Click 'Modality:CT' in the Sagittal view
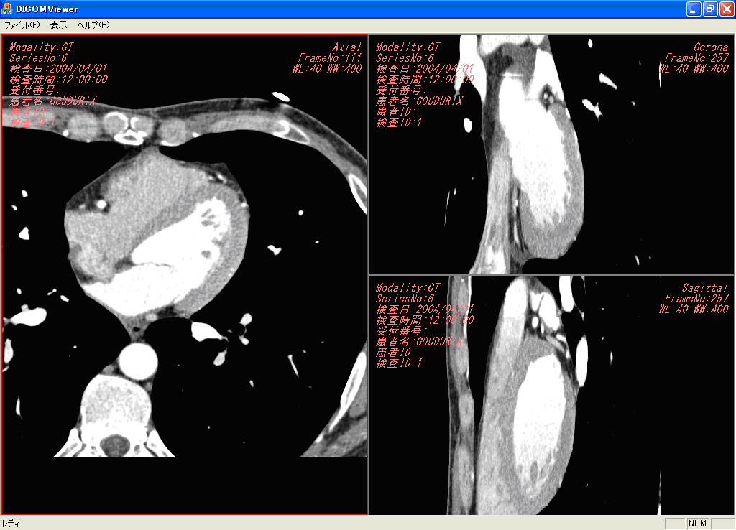 point(408,288)
